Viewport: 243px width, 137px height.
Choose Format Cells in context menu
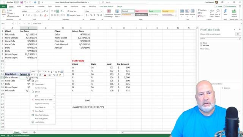pyautogui.click(x=39, y=84)
